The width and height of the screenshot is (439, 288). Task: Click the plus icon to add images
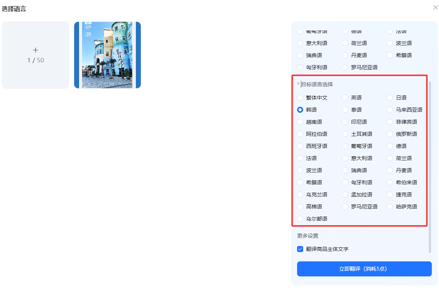pos(36,50)
